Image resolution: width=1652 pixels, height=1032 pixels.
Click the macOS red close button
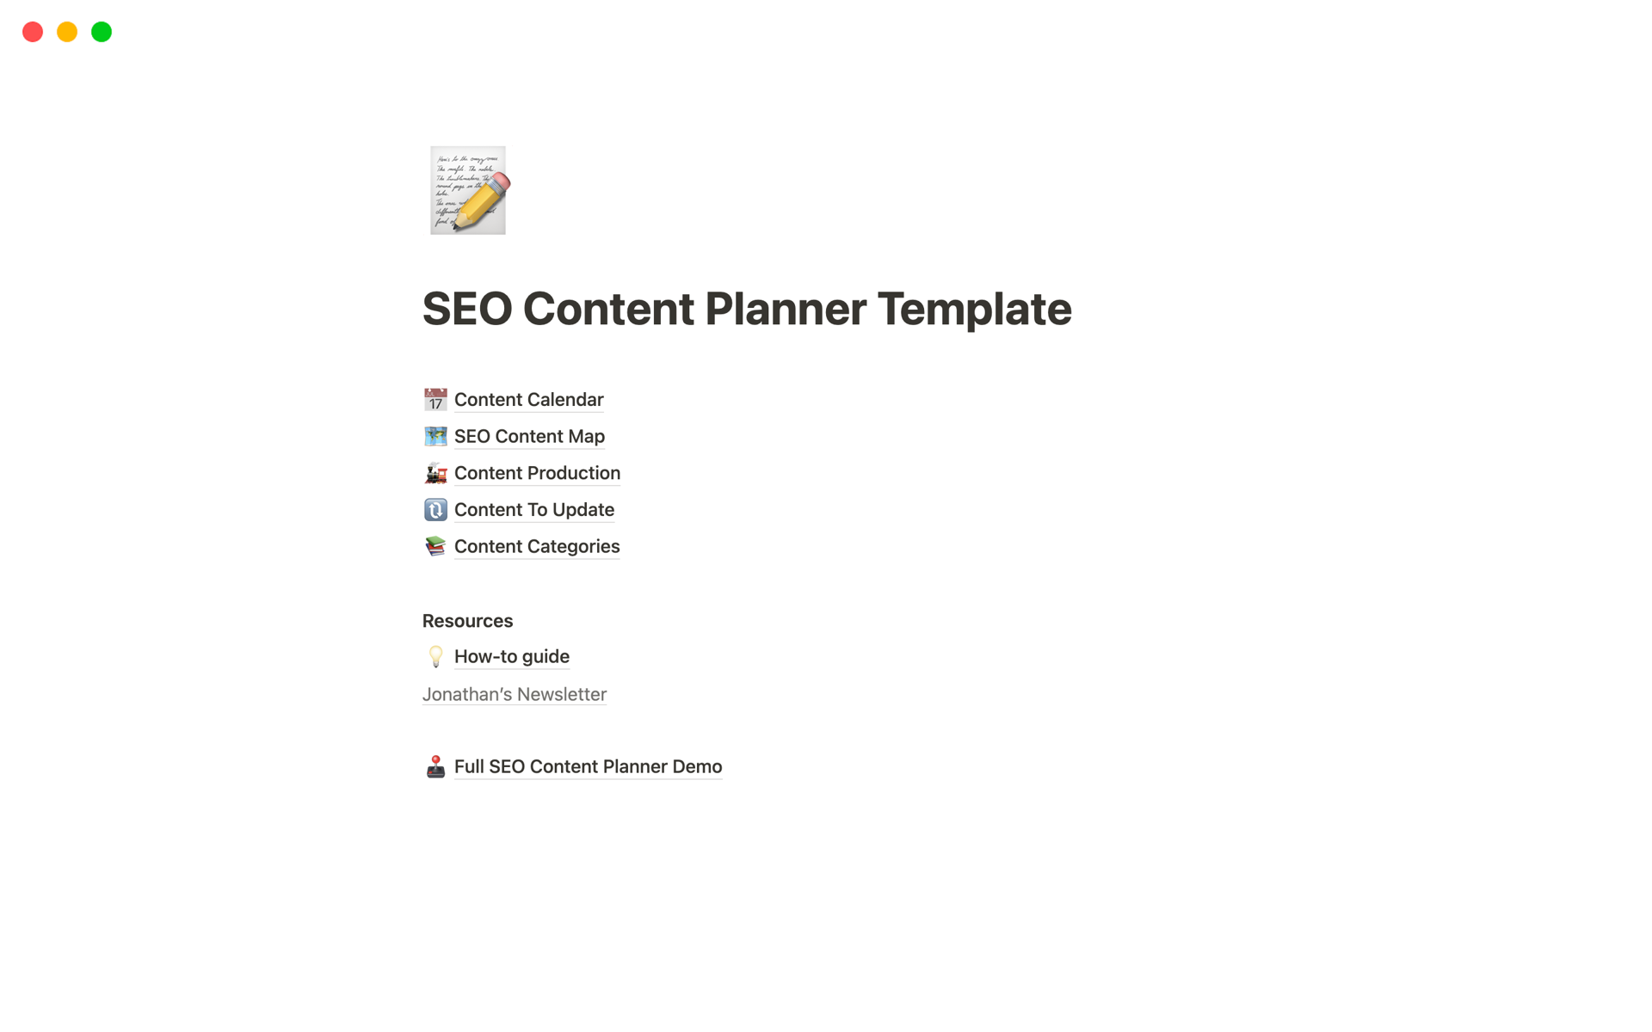click(x=30, y=32)
